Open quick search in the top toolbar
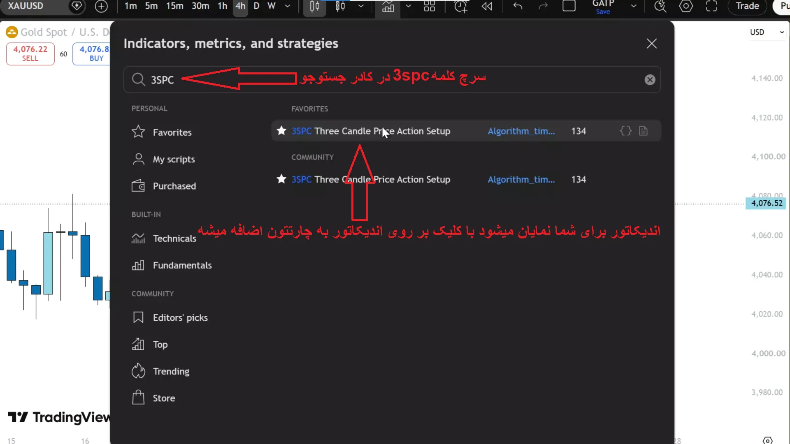 660,6
